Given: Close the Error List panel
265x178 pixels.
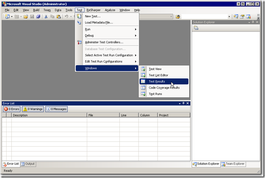Looking at the screenshot, I should pyautogui.click(x=188, y=103).
